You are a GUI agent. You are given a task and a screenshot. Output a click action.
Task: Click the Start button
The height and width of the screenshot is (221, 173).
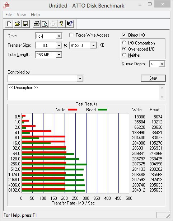(153, 78)
